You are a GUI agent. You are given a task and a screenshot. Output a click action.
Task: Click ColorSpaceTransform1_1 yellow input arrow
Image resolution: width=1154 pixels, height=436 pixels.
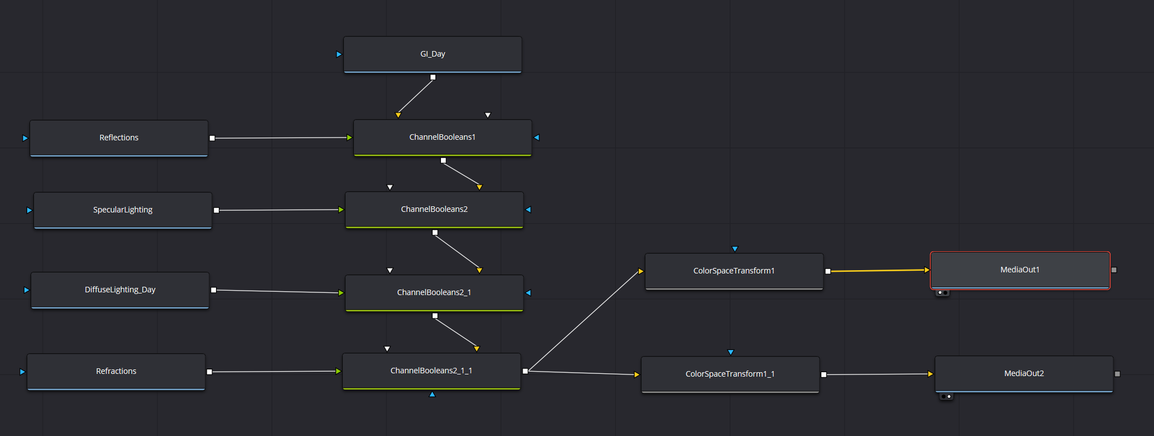pos(637,374)
